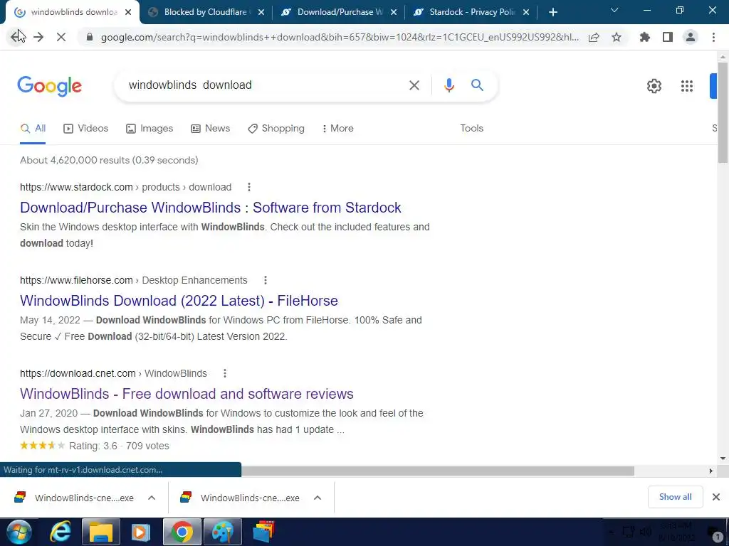Screen dimensions: 729x546
Task: Open the Chrome profile avatar
Action: point(691,37)
